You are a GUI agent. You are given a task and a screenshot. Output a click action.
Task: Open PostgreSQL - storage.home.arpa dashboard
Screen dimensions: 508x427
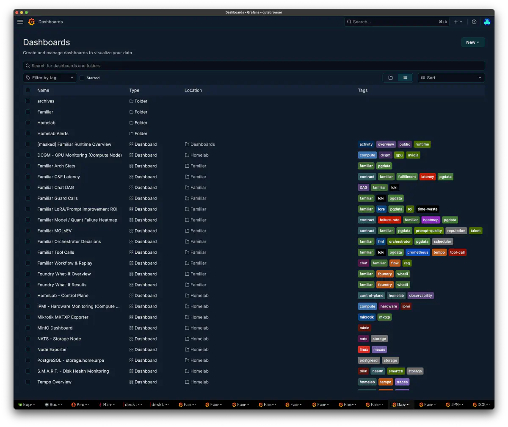71,360
